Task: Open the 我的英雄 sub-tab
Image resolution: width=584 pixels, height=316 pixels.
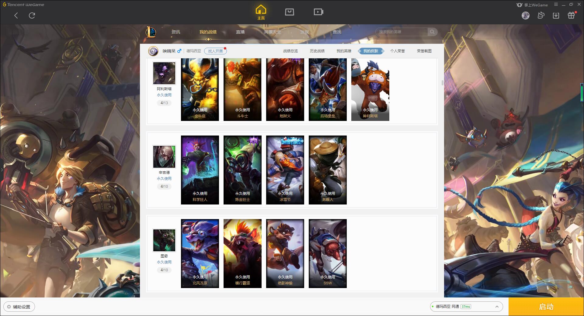Action: tap(344, 51)
